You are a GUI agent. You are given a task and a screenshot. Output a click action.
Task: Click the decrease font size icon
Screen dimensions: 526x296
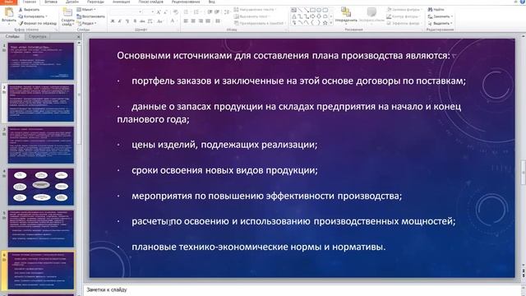click(x=165, y=12)
